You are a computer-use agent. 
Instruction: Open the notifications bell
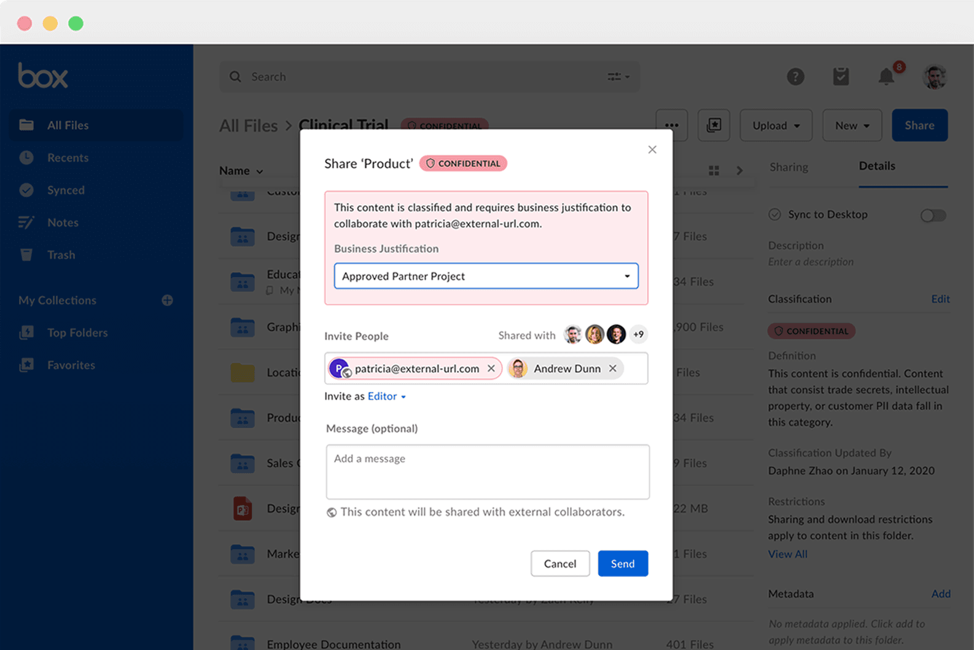click(886, 77)
